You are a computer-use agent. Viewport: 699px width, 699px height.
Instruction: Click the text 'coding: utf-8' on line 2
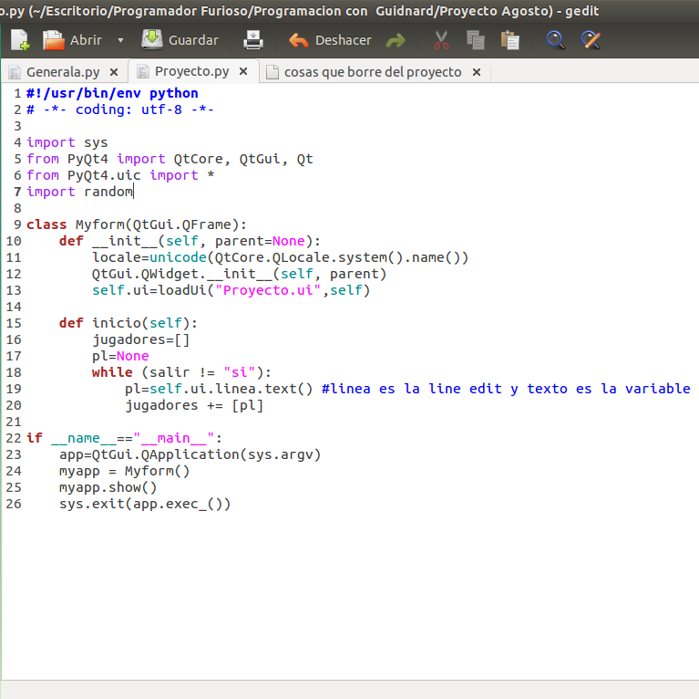(x=128, y=110)
